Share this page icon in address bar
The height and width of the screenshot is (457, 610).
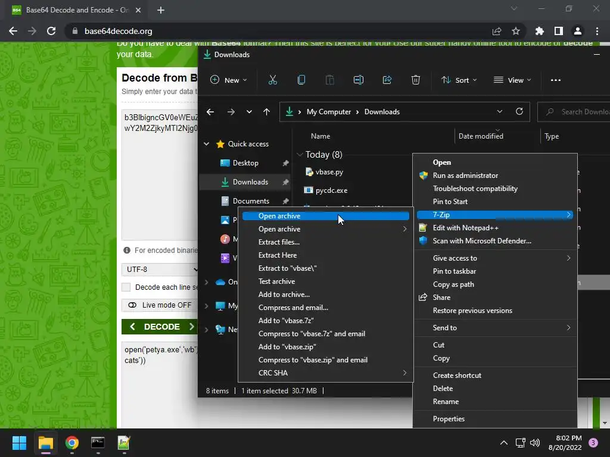(497, 31)
